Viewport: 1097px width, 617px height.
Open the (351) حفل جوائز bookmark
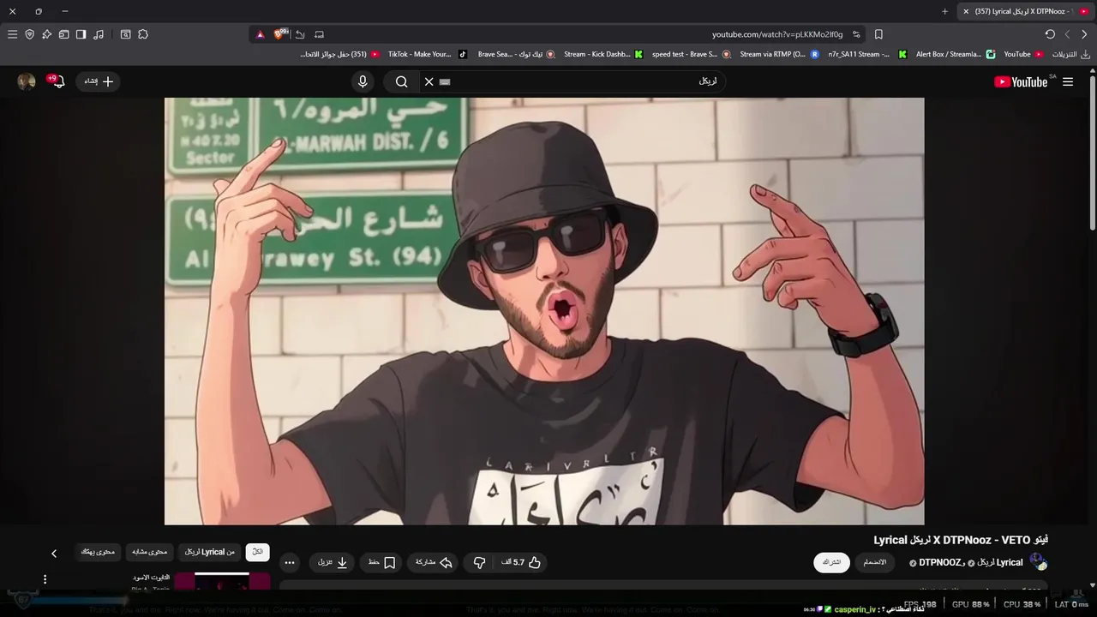339,54
